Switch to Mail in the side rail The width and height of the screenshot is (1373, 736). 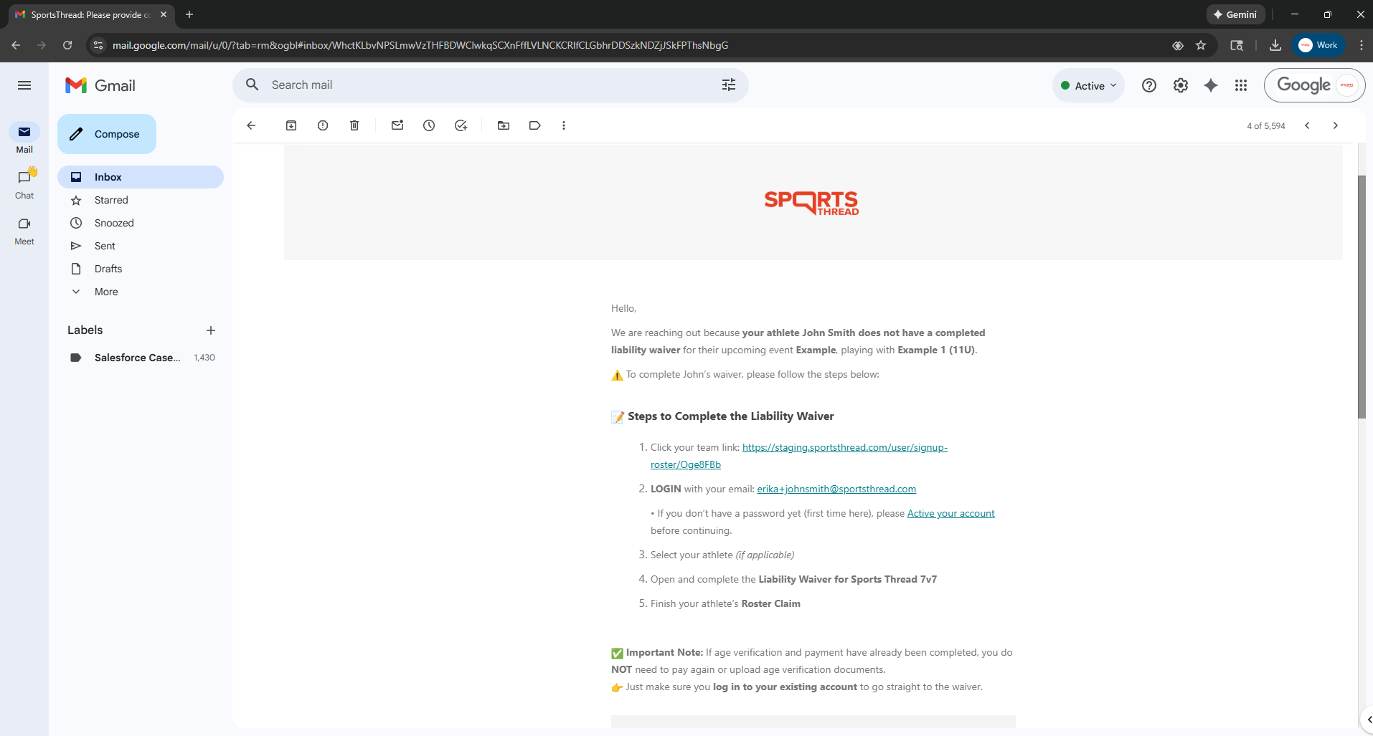pyautogui.click(x=24, y=138)
